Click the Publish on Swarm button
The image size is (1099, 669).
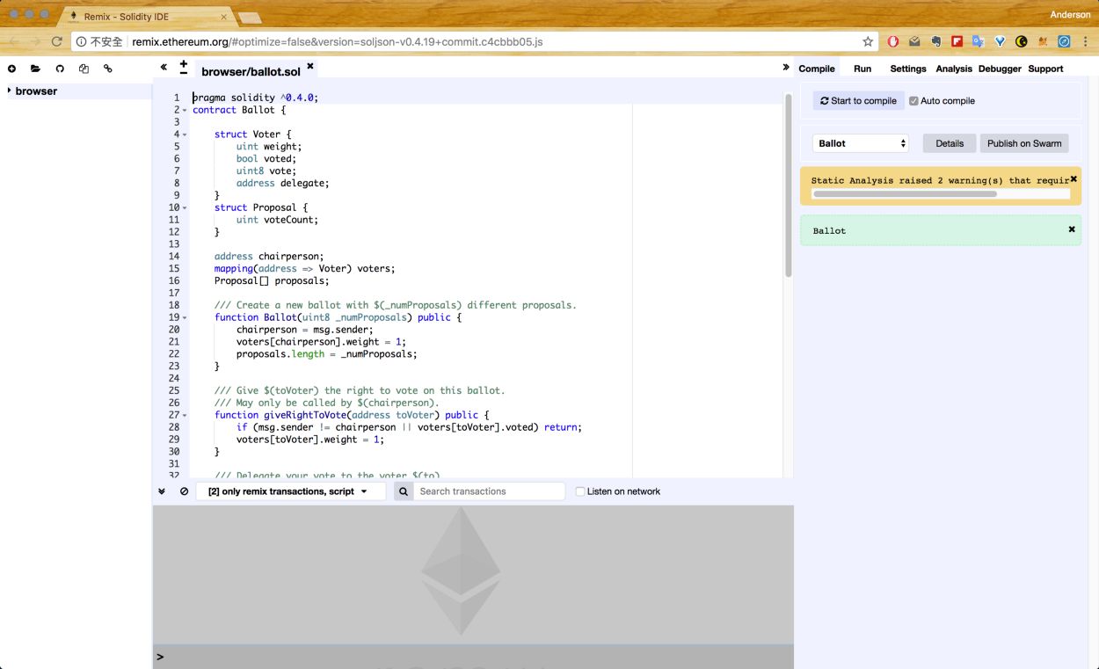click(1023, 143)
